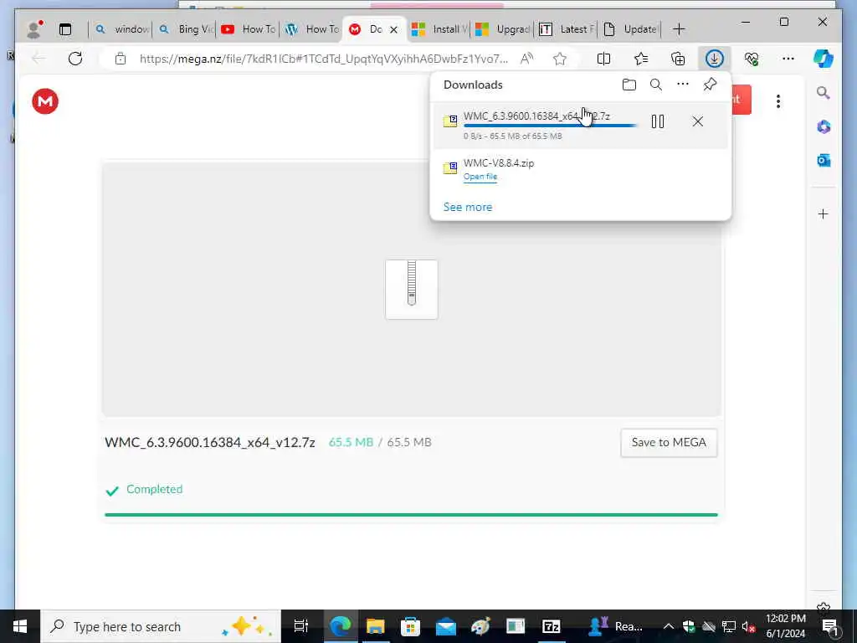The height and width of the screenshot is (643, 857).
Task: Click See more in Downloads
Action: point(467,208)
